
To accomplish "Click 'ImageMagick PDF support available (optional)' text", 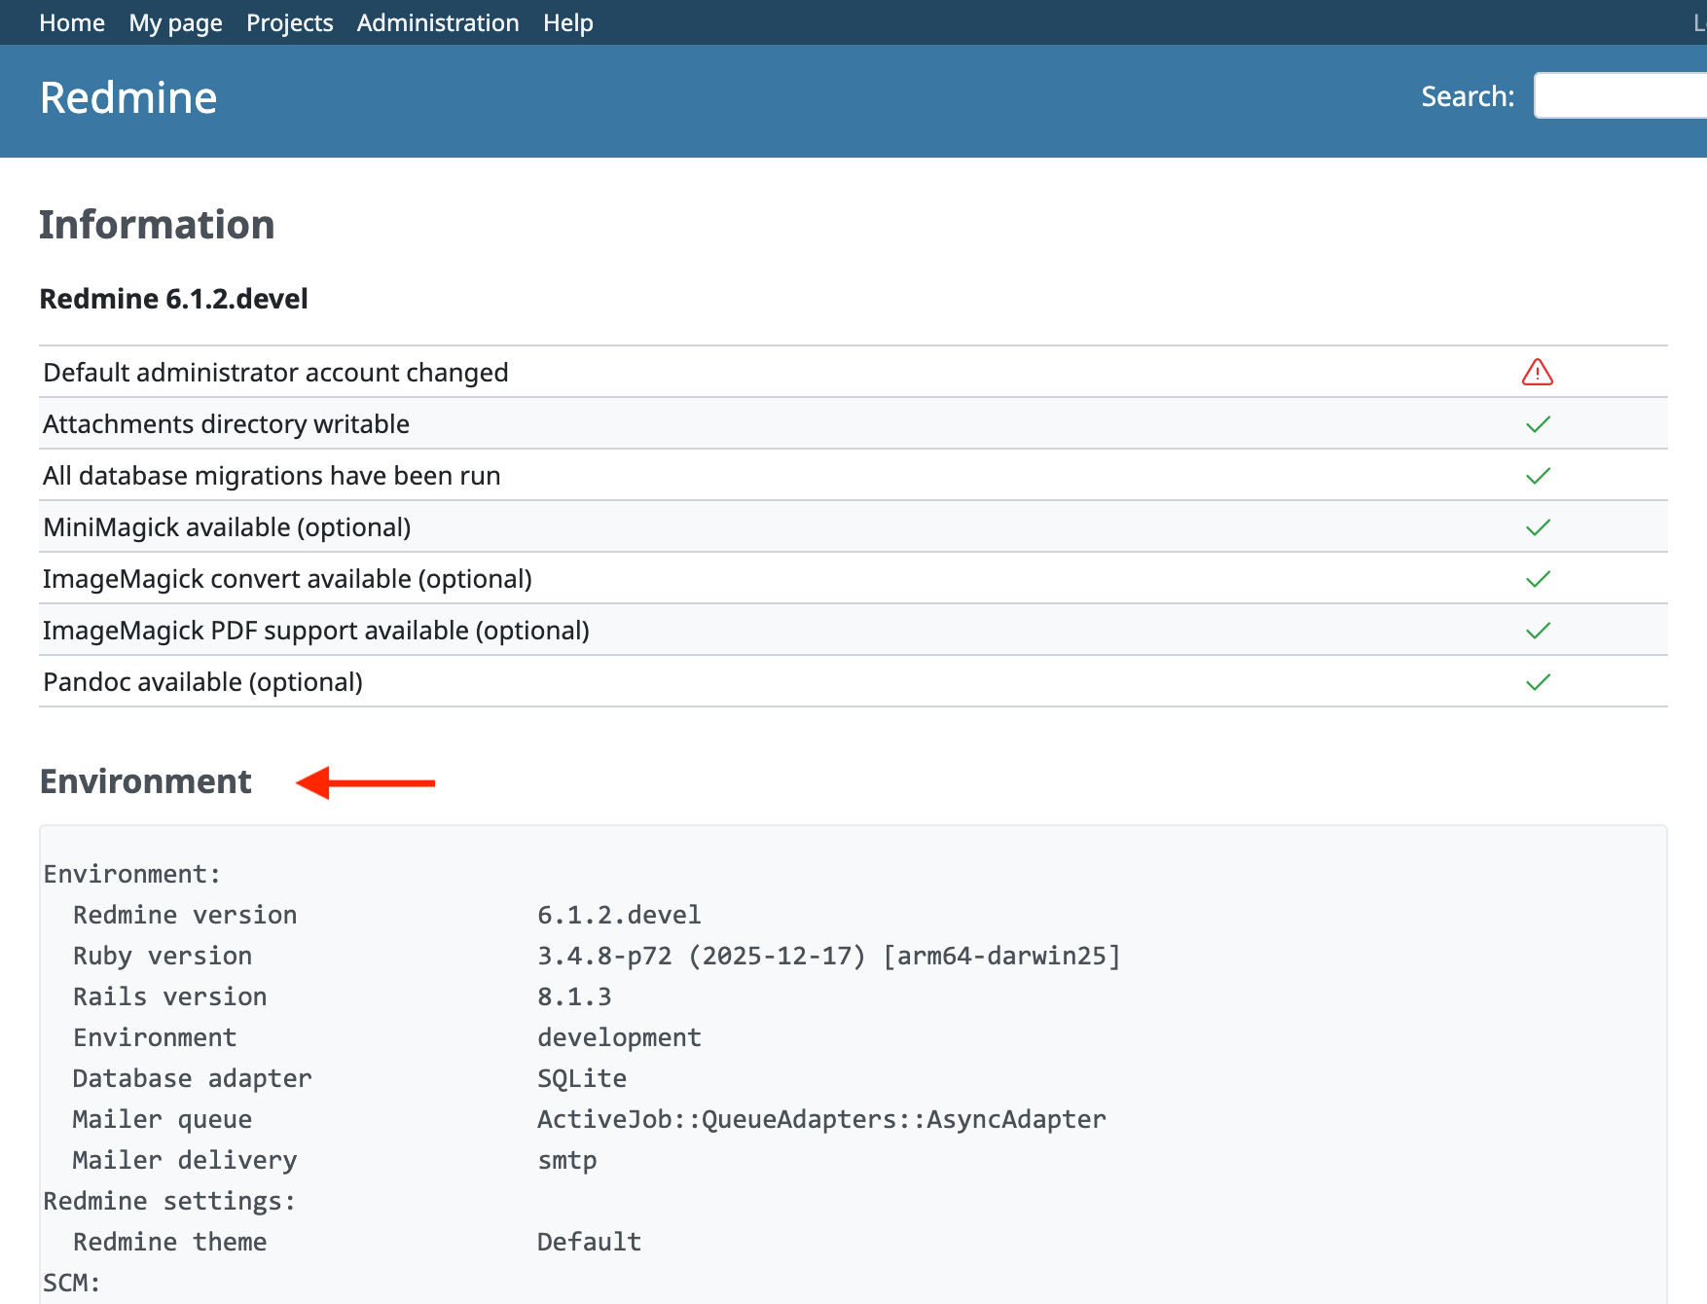I will click(x=316, y=631).
